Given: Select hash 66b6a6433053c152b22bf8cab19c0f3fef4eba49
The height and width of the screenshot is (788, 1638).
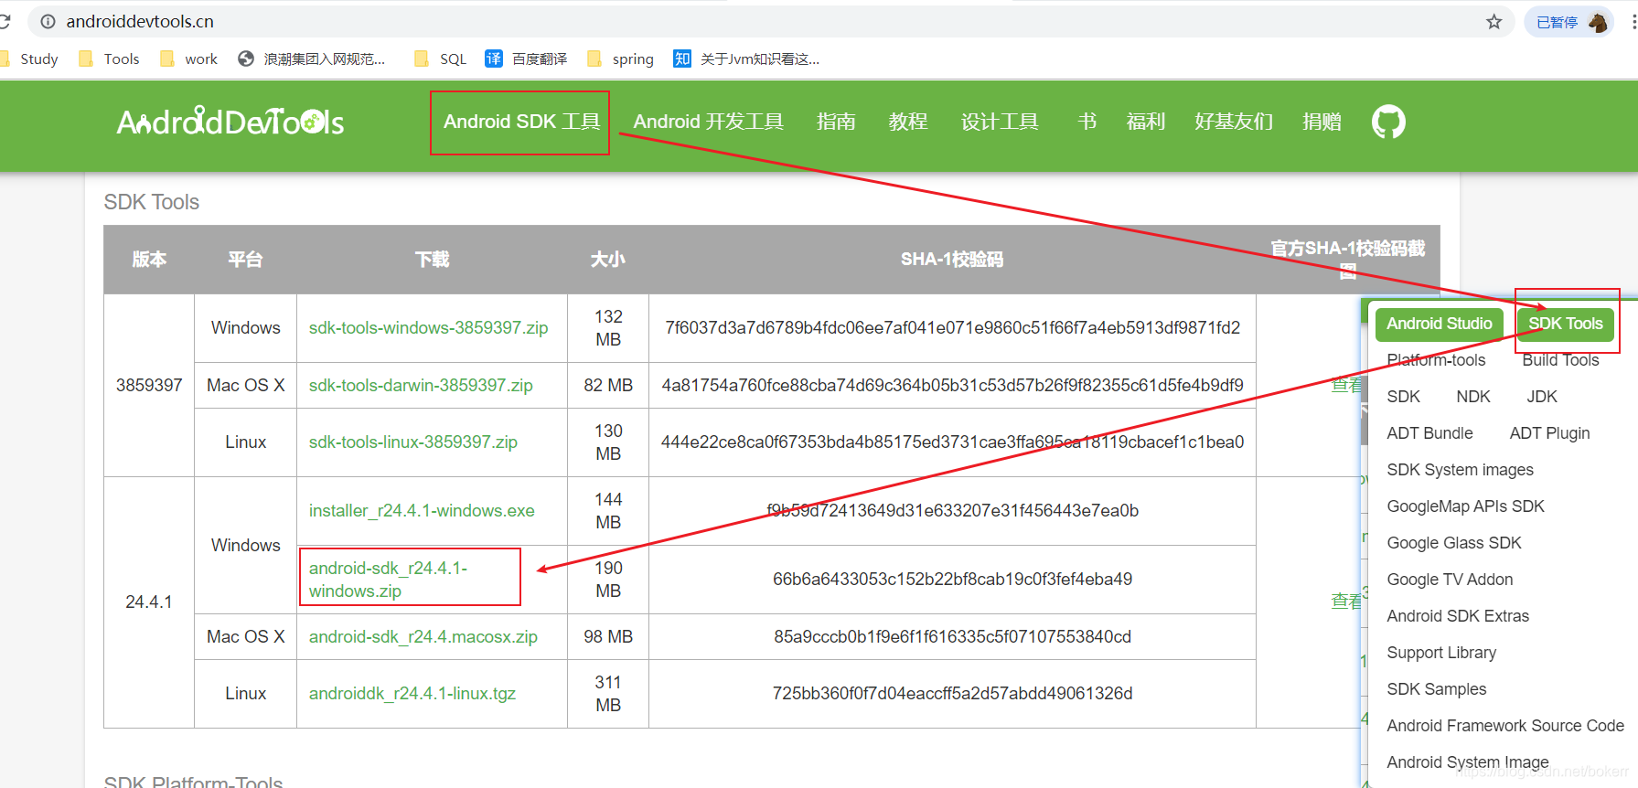Looking at the screenshot, I should point(952,580).
